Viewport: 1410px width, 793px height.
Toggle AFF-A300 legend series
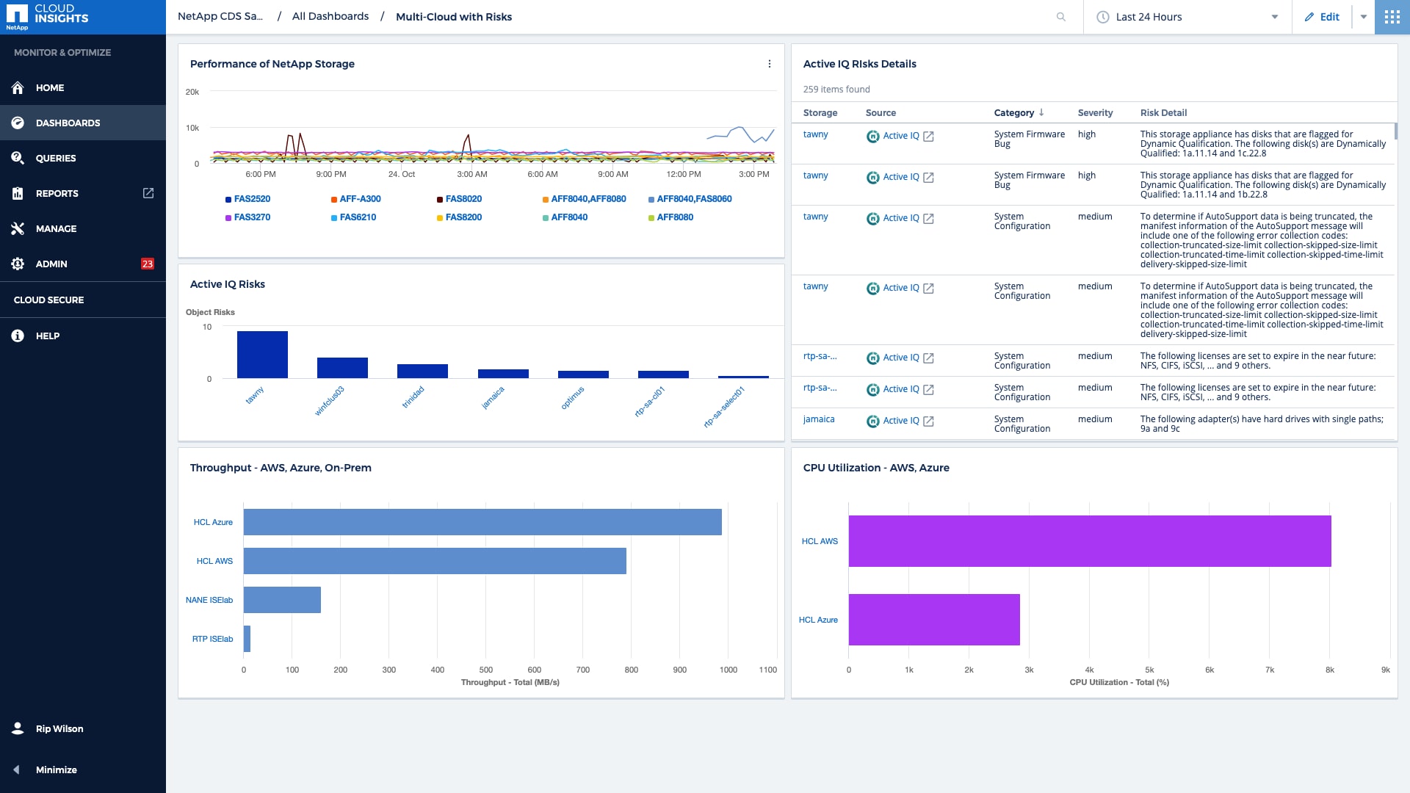(356, 199)
